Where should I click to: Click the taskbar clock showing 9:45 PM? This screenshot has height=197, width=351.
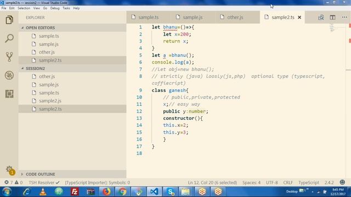338,192
